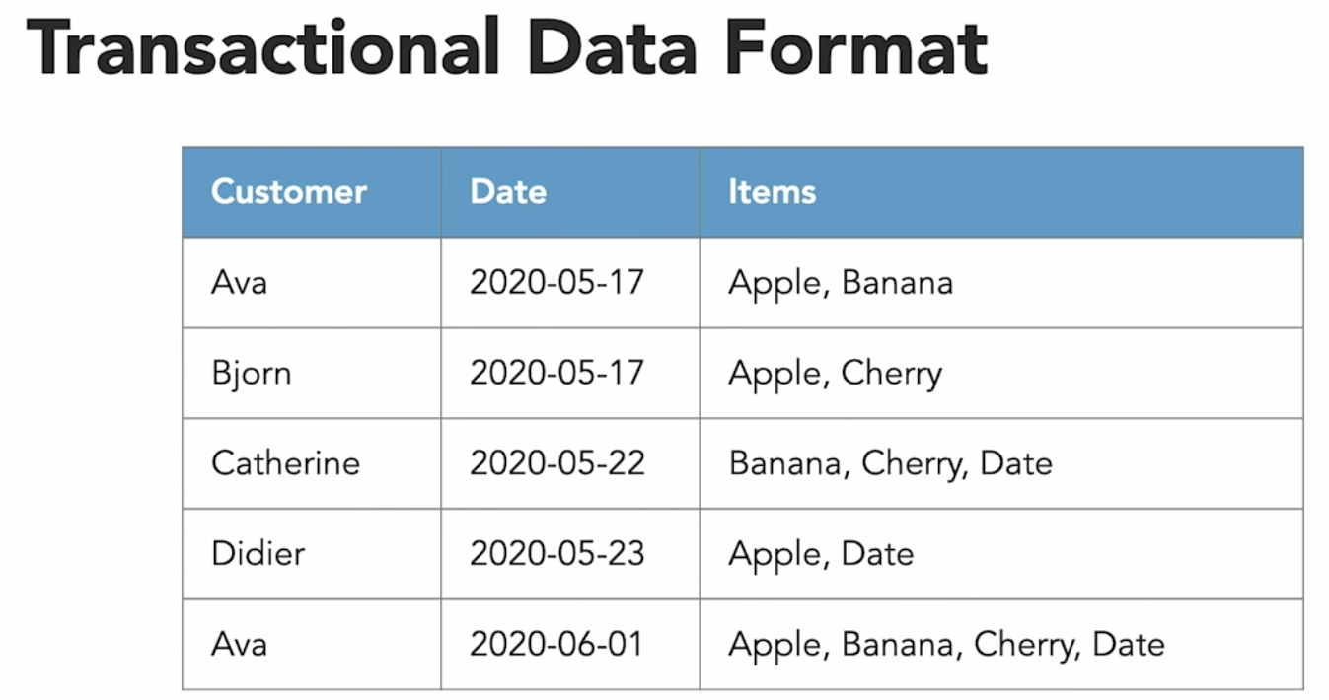Select the 2020-05-23 date cell
Screen dimensions: 1329x700
[556, 553]
